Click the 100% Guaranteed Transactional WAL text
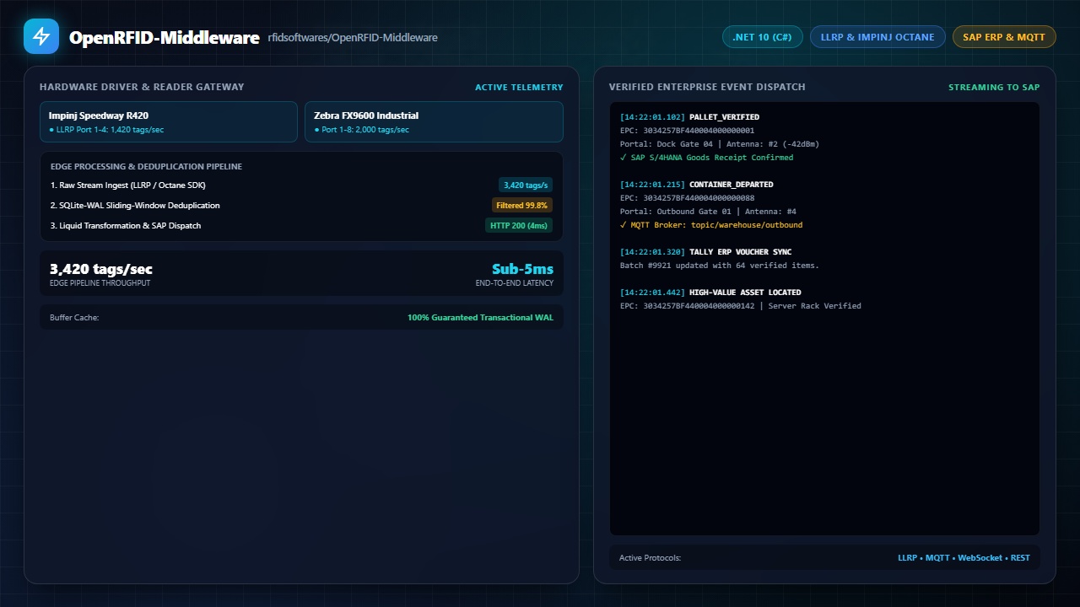This screenshot has height=607, width=1080. point(480,318)
